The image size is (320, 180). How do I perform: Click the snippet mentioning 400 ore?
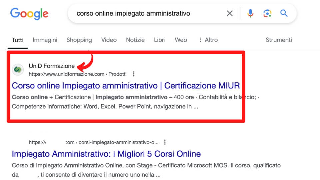pos(136,102)
